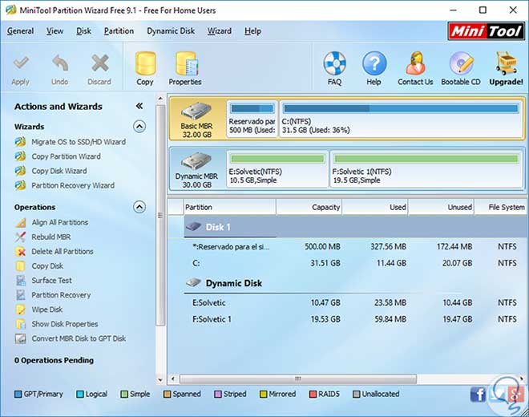Image resolution: width=529 pixels, height=417 pixels.
Task: Open the FAQ lifebuoy icon
Action: point(334,63)
